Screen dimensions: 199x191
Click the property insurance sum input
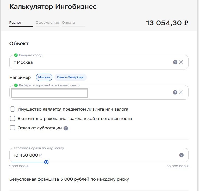[x=91, y=155]
